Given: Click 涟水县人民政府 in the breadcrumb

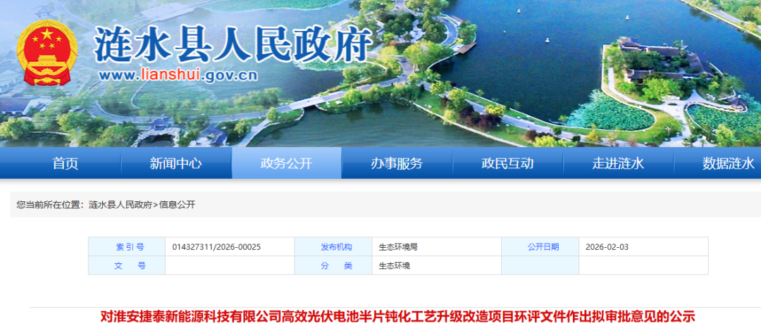Looking at the screenshot, I should (120, 205).
